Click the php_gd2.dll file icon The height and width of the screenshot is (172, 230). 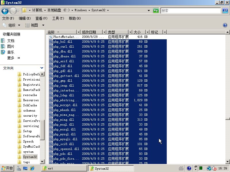(x=51, y=71)
